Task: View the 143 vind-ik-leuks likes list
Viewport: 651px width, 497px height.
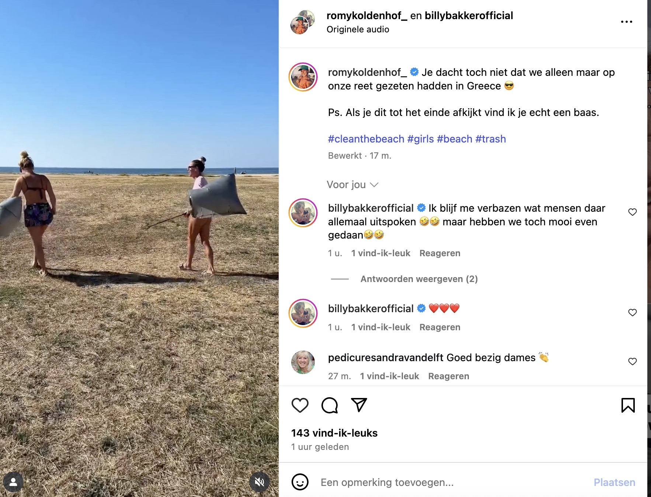Action: (x=334, y=433)
